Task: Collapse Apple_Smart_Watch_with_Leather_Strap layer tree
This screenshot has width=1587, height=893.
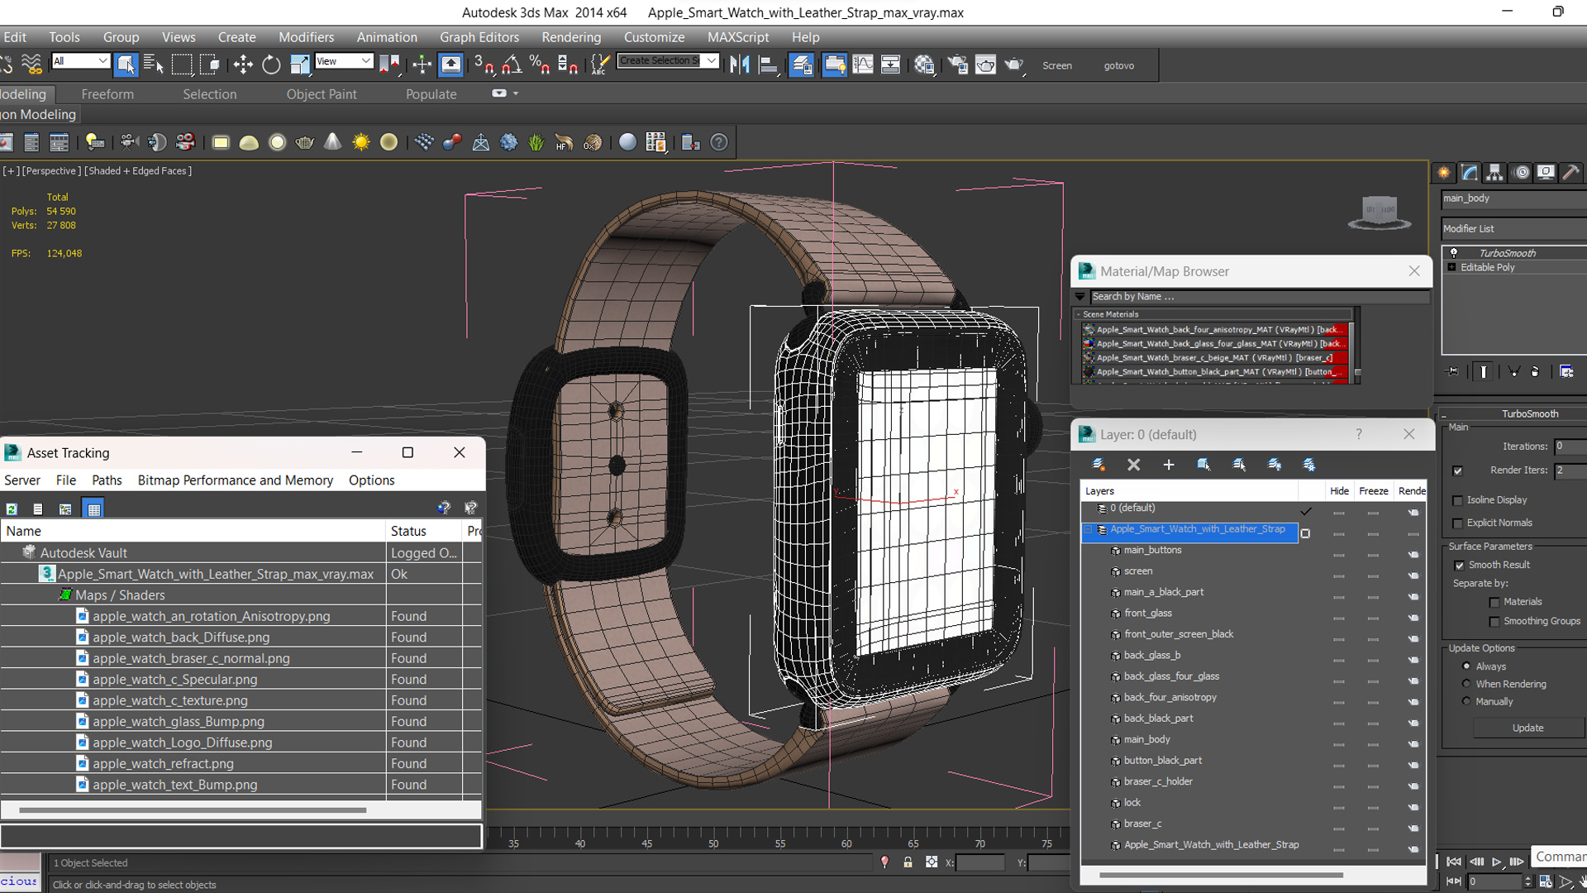Action: point(1088,529)
